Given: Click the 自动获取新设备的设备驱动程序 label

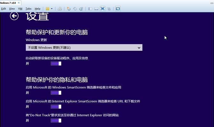Looking at the screenshot, I should 57,58.
